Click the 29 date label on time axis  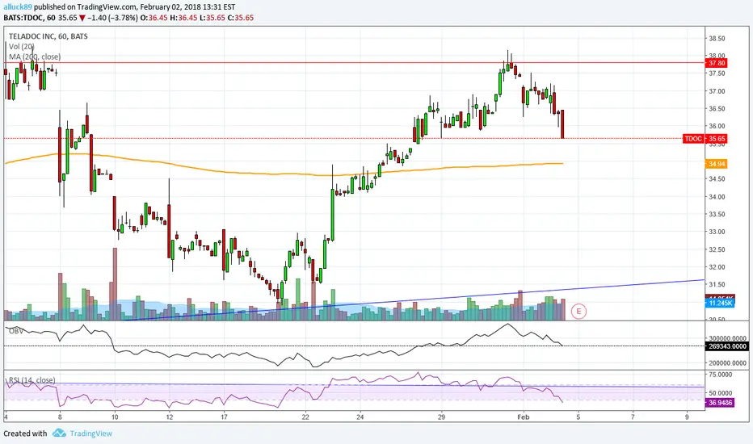click(x=441, y=417)
